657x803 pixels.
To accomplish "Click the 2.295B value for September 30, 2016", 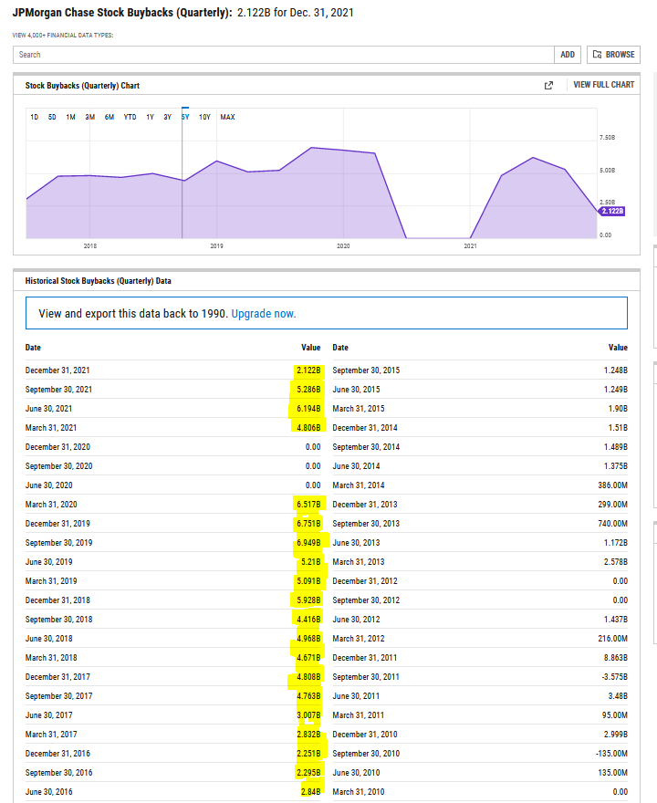I will (308, 773).
